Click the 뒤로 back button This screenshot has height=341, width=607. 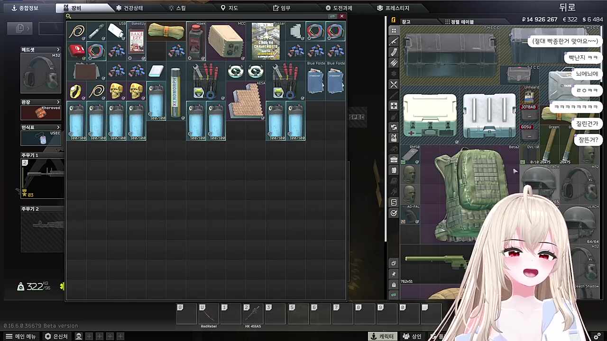(x=567, y=7)
